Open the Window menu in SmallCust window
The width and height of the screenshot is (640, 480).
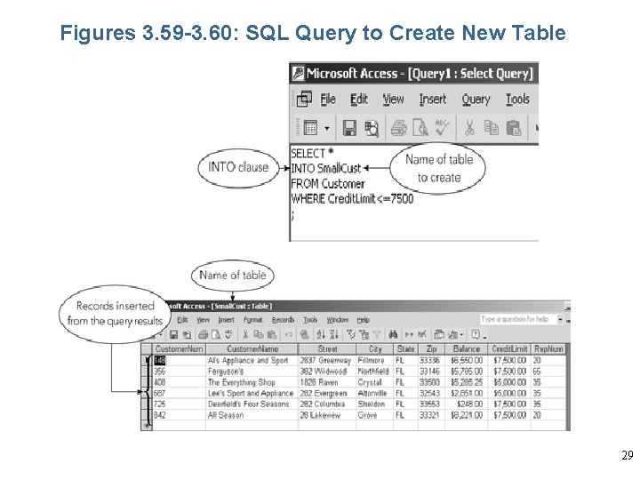point(337,320)
